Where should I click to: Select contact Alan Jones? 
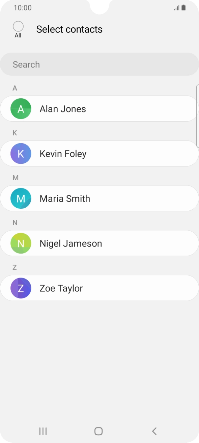pyautogui.click(x=99, y=109)
